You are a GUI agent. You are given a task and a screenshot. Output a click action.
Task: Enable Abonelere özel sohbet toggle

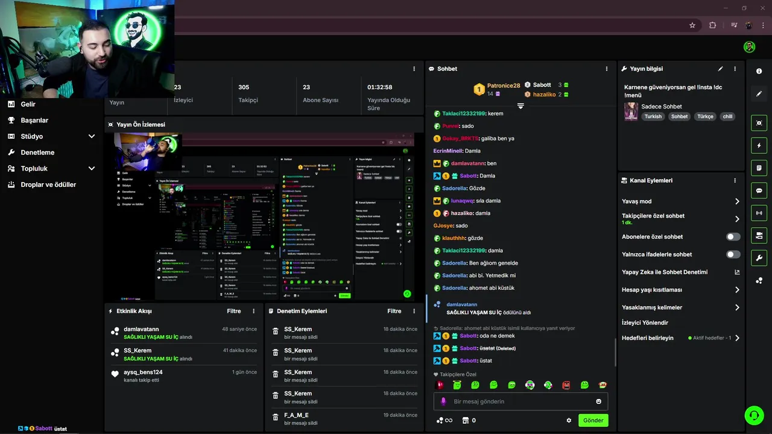tap(733, 237)
